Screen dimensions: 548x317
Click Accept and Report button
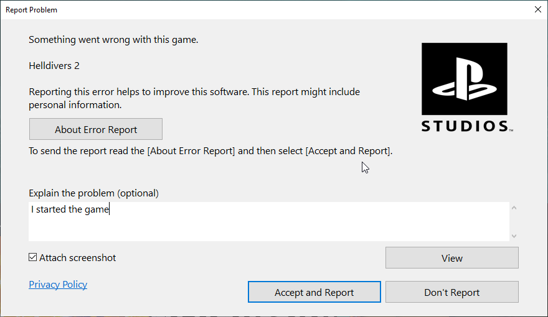314,292
